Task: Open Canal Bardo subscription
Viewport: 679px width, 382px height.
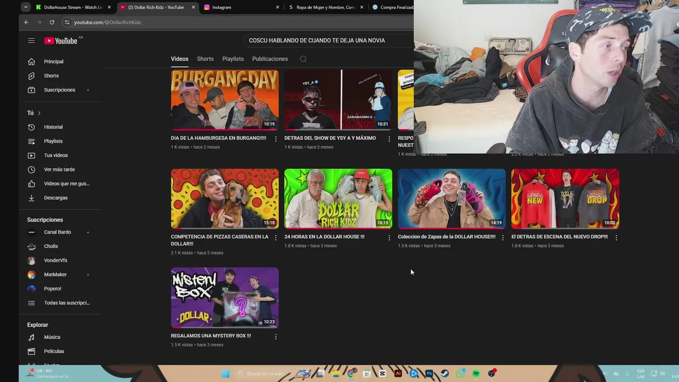Action: tap(57, 232)
